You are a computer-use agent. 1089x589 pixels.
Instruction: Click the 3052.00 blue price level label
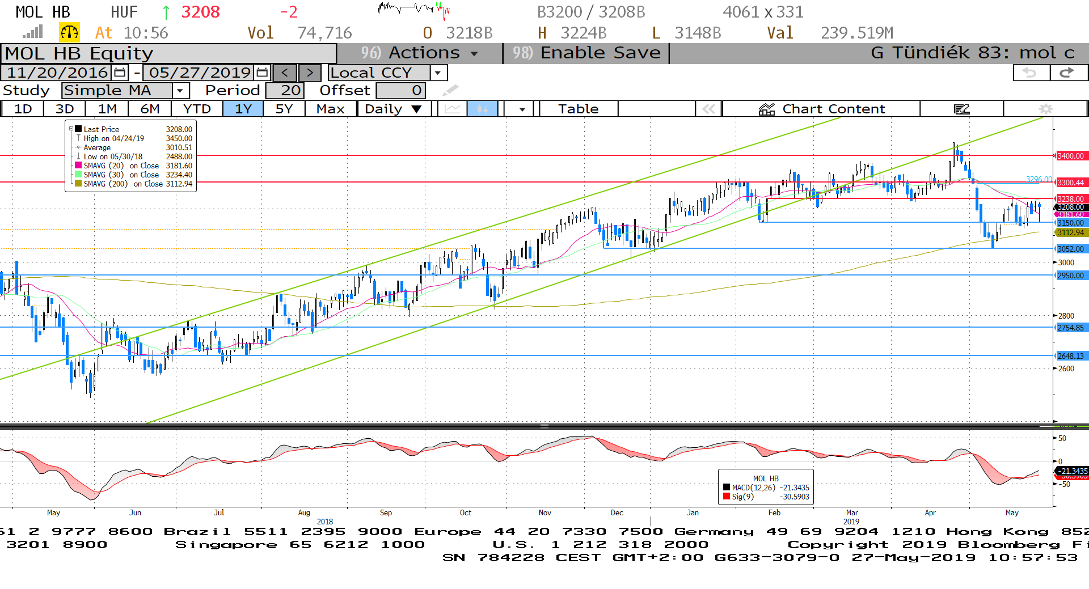[x=1071, y=249]
